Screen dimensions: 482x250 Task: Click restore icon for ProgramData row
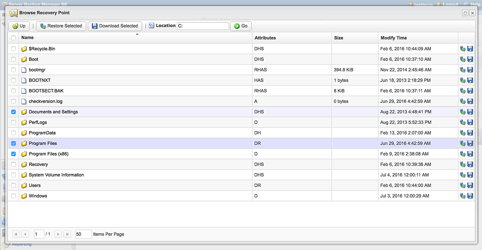click(462, 133)
